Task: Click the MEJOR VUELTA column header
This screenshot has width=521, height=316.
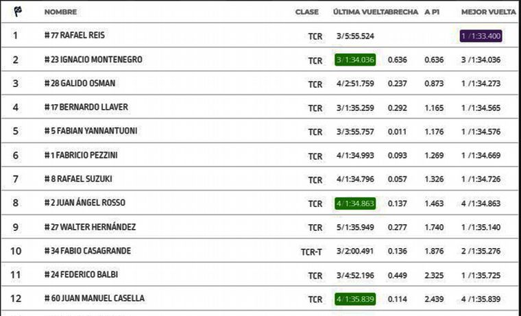Action: tap(488, 12)
